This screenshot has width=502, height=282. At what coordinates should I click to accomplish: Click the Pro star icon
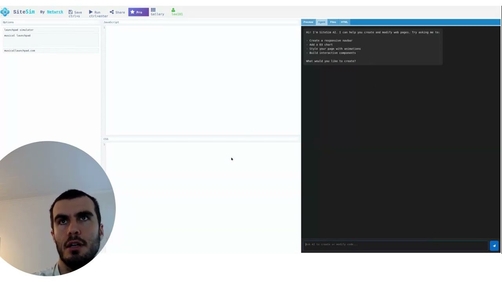pyautogui.click(x=133, y=12)
